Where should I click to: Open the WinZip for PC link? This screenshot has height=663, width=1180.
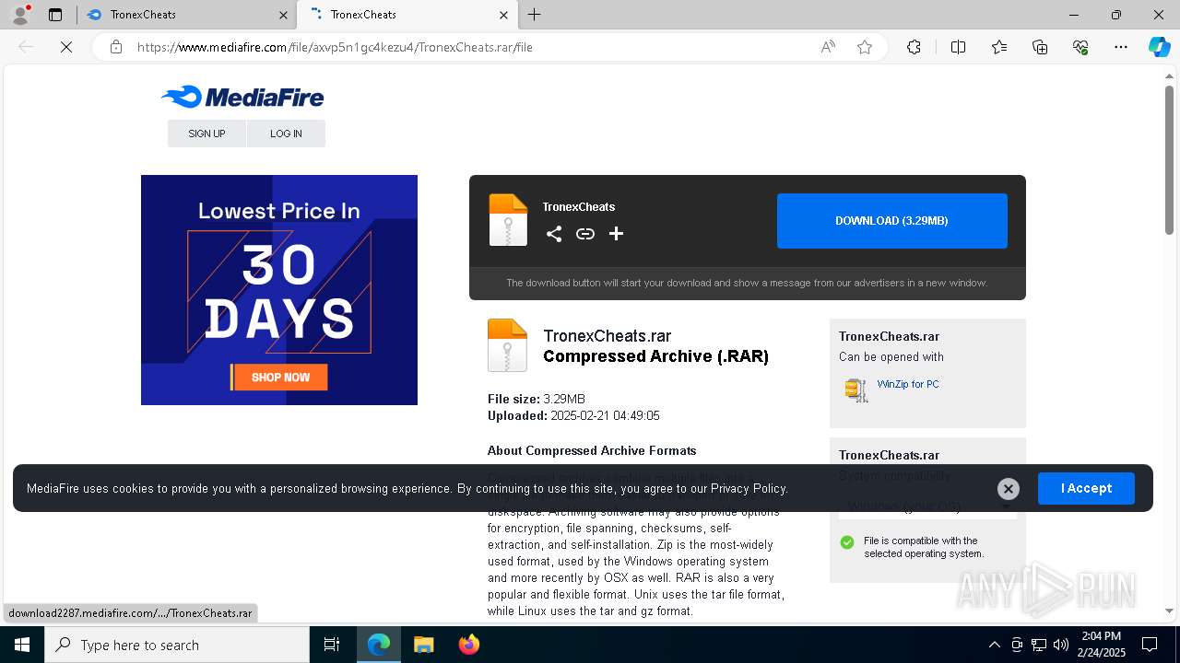(908, 384)
